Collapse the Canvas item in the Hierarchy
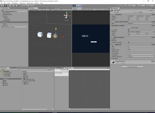 [x=2, y=16]
